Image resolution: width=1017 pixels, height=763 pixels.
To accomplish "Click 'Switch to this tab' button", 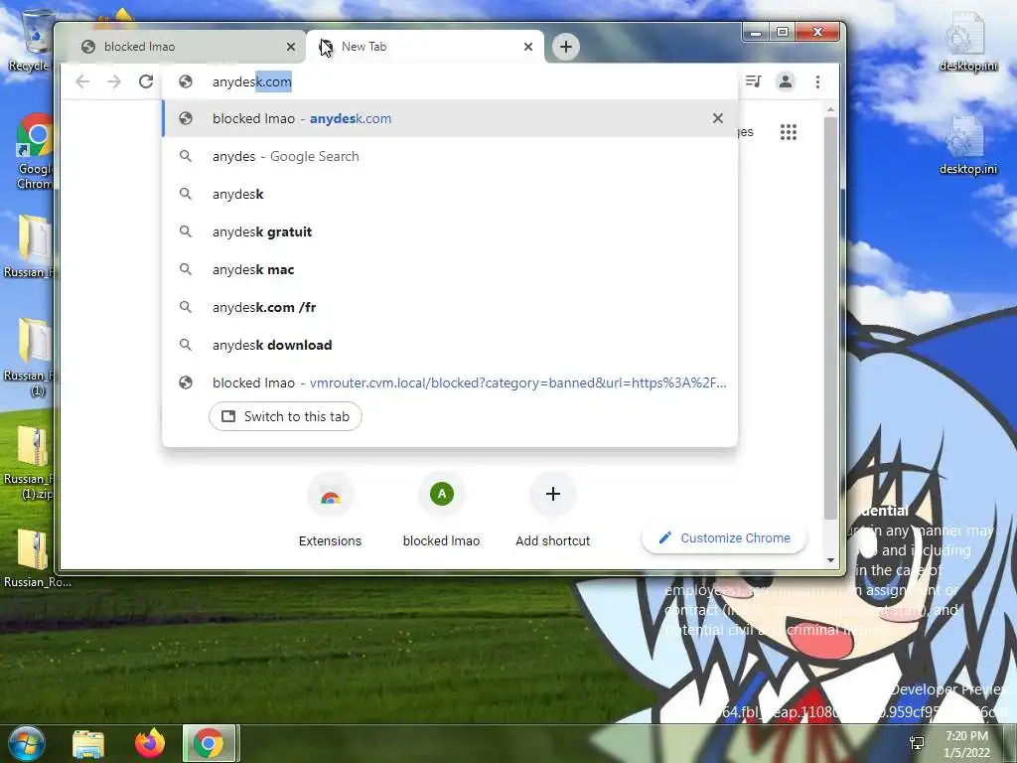I will click(285, 416).
